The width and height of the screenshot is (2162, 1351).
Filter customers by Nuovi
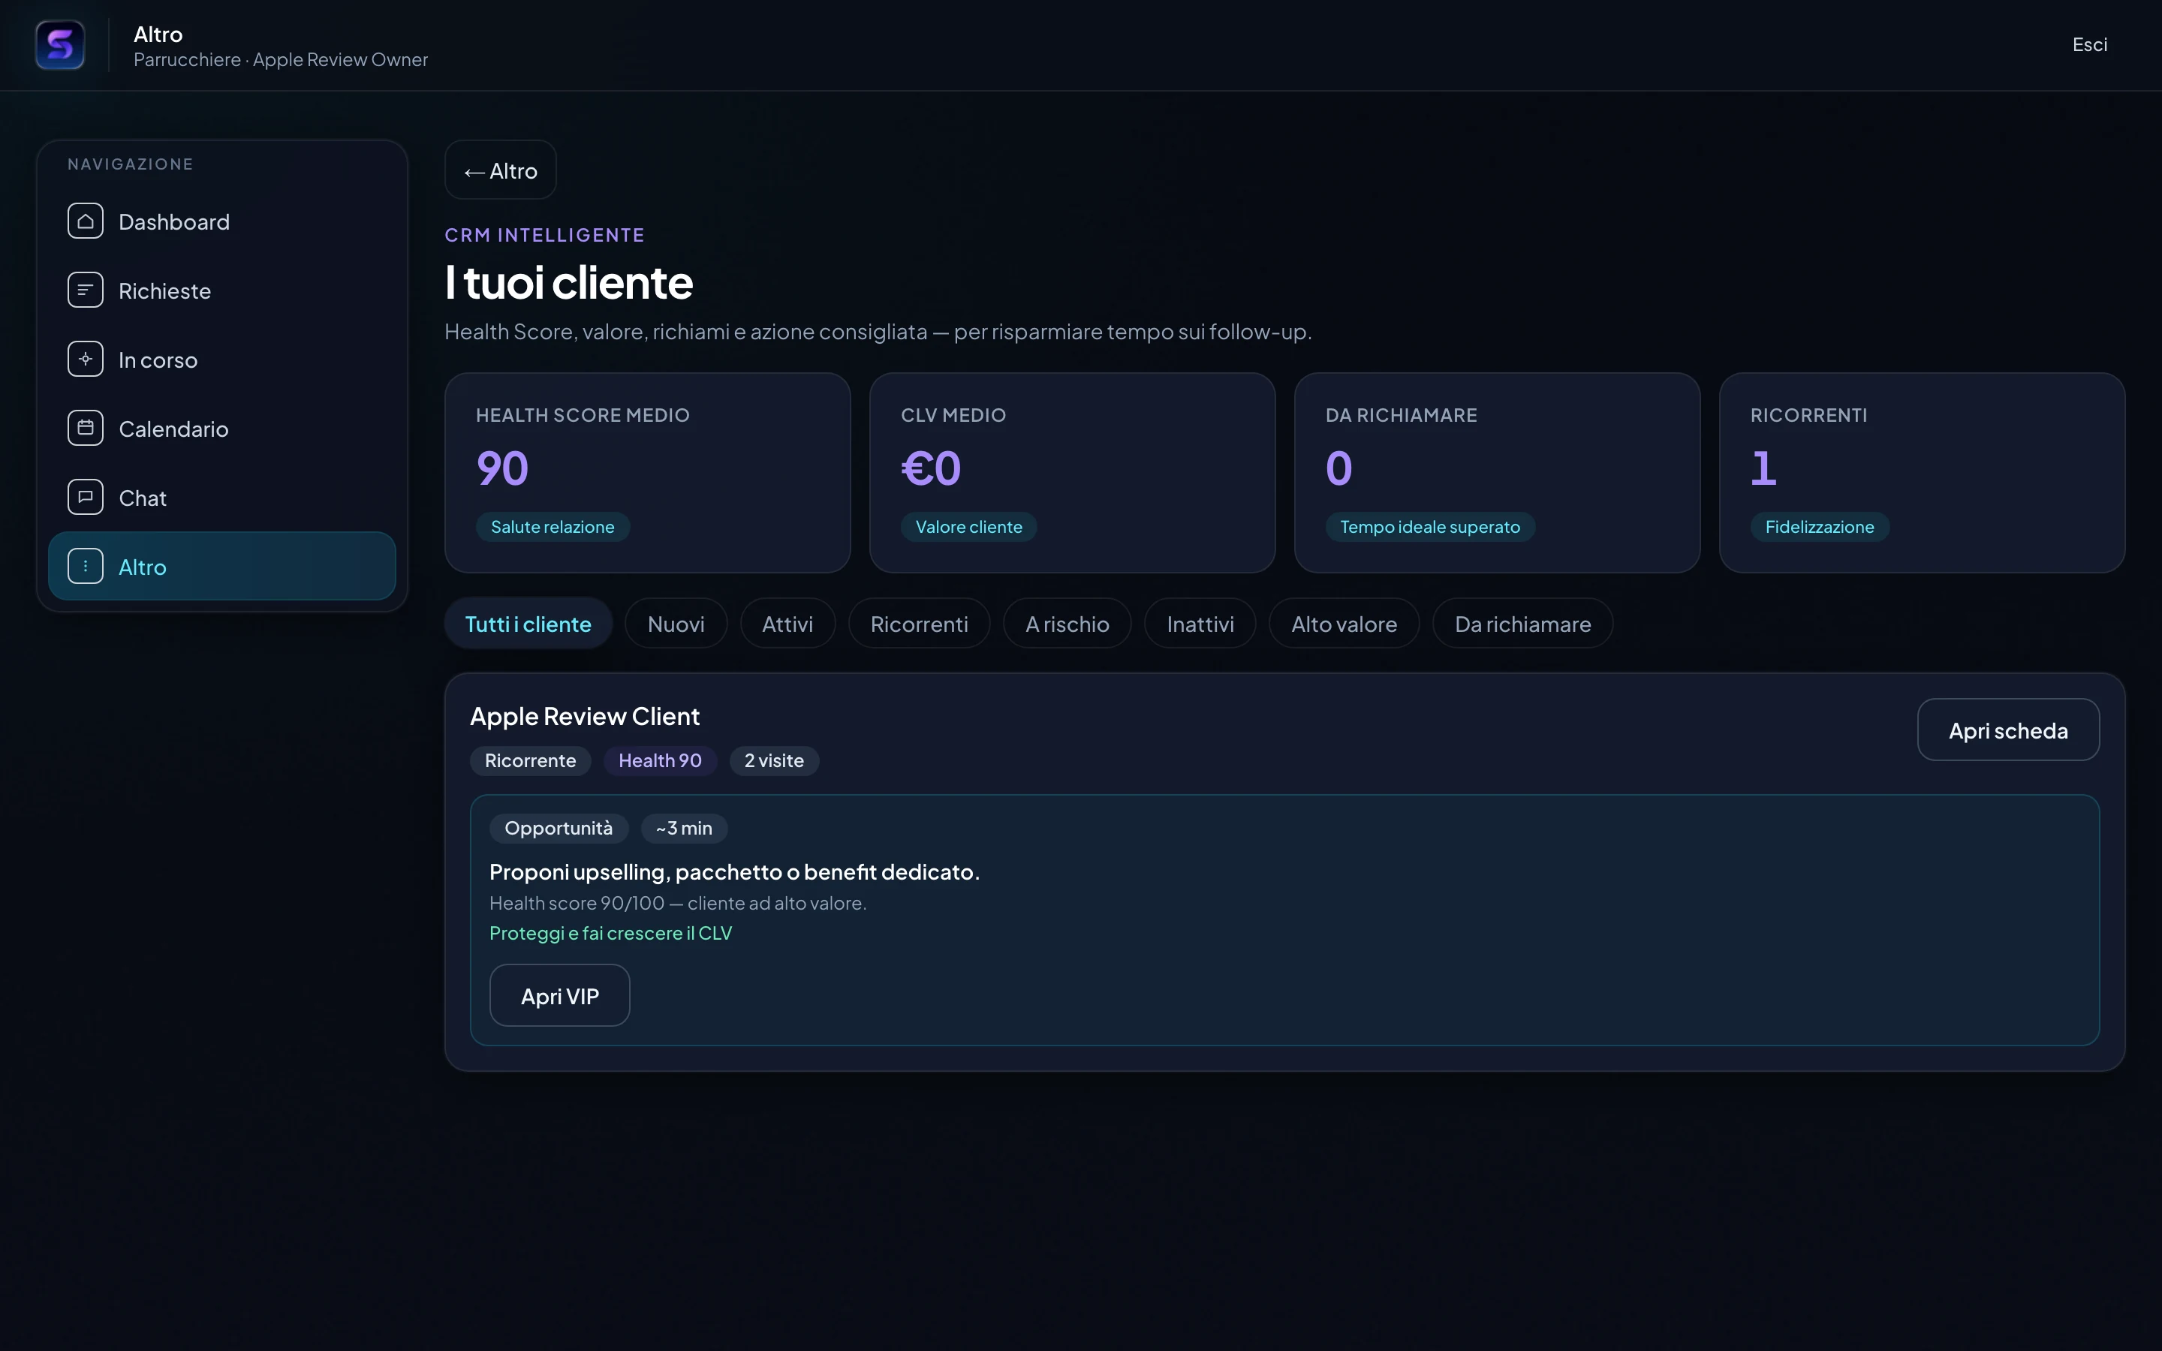click(x=676, y=624)
